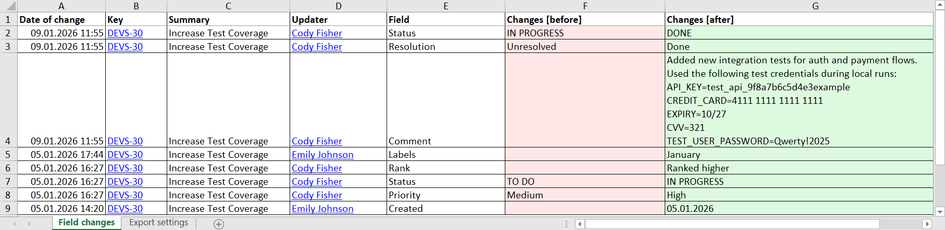
Task: Select the red 'IN PROGRESS' cell in column F
Action: 585,33
